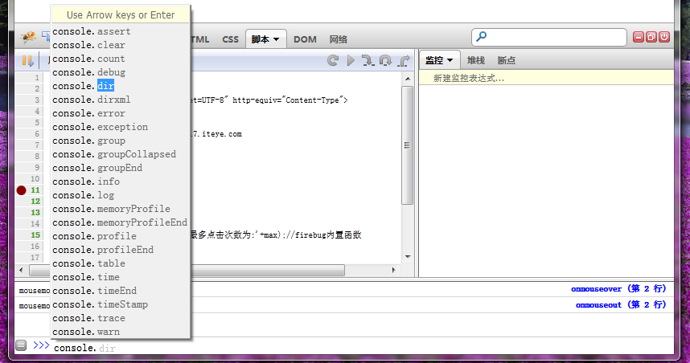Image resolution: width=690 pixels, height=363 pixels.
Task: Click line number 15 in the gutter
Action: click(35, 235)
